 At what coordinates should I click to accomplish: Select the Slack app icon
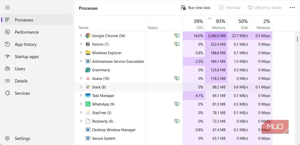coord(88,87)
